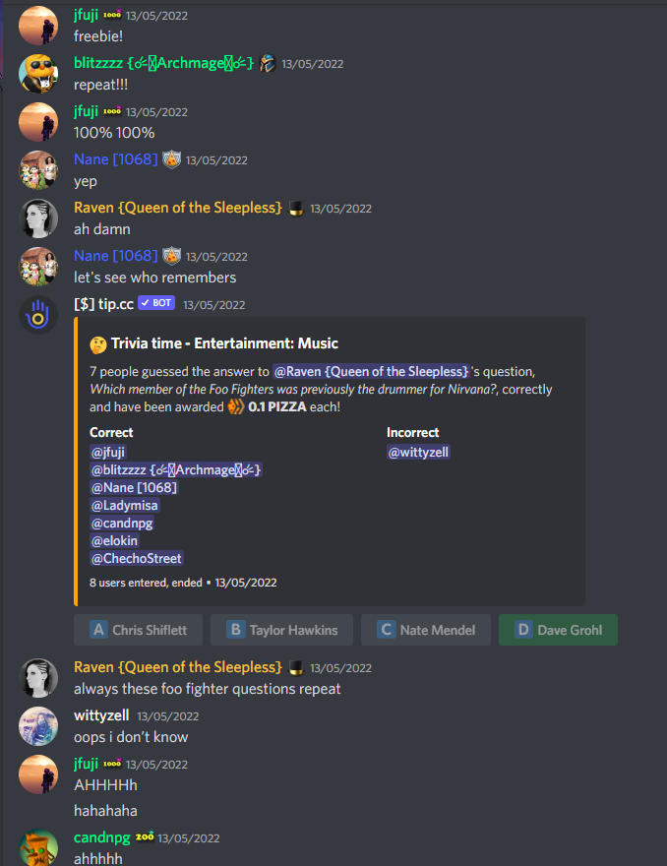
Task: Click blitzzzz's duck avatar
Action: (x=38, y=74)
